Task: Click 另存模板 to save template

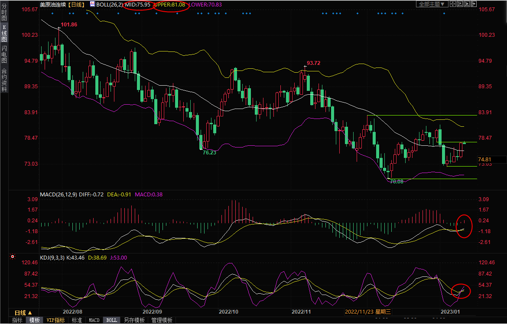Action: [x=134, y=321]
